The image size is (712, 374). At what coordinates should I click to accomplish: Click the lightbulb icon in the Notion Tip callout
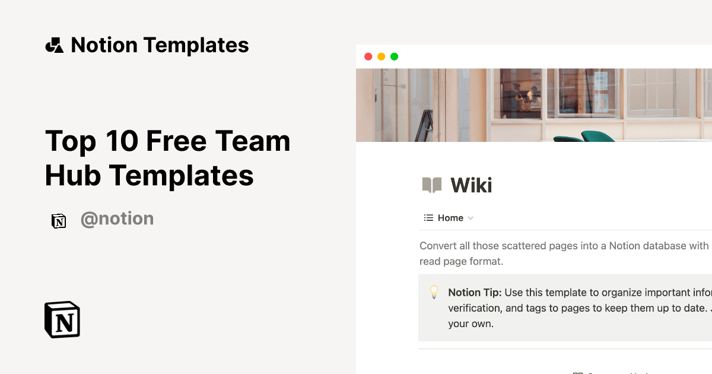(435, 292)
